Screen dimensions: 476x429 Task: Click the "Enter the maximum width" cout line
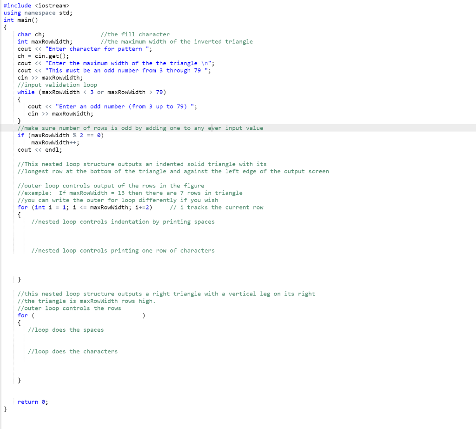coord(116,63)
